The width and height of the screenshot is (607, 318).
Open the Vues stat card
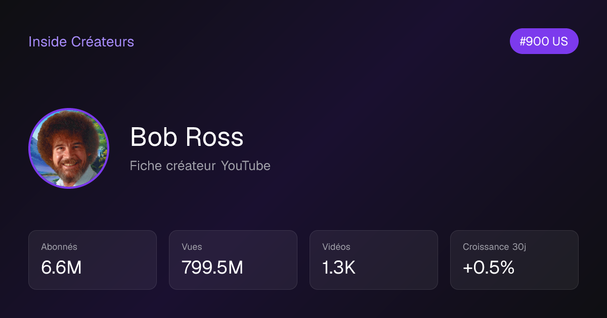[233, 260]
